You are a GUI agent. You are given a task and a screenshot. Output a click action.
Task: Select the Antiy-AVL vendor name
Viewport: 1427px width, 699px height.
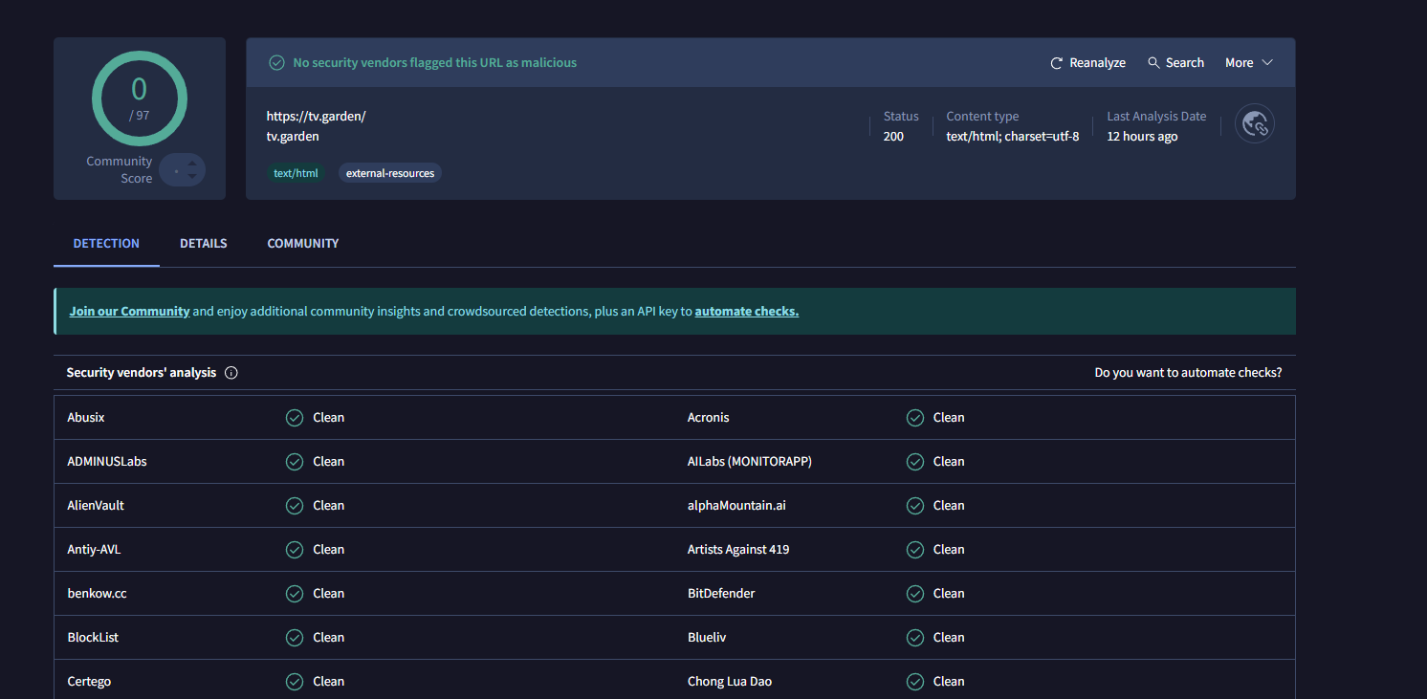point(95,550)
